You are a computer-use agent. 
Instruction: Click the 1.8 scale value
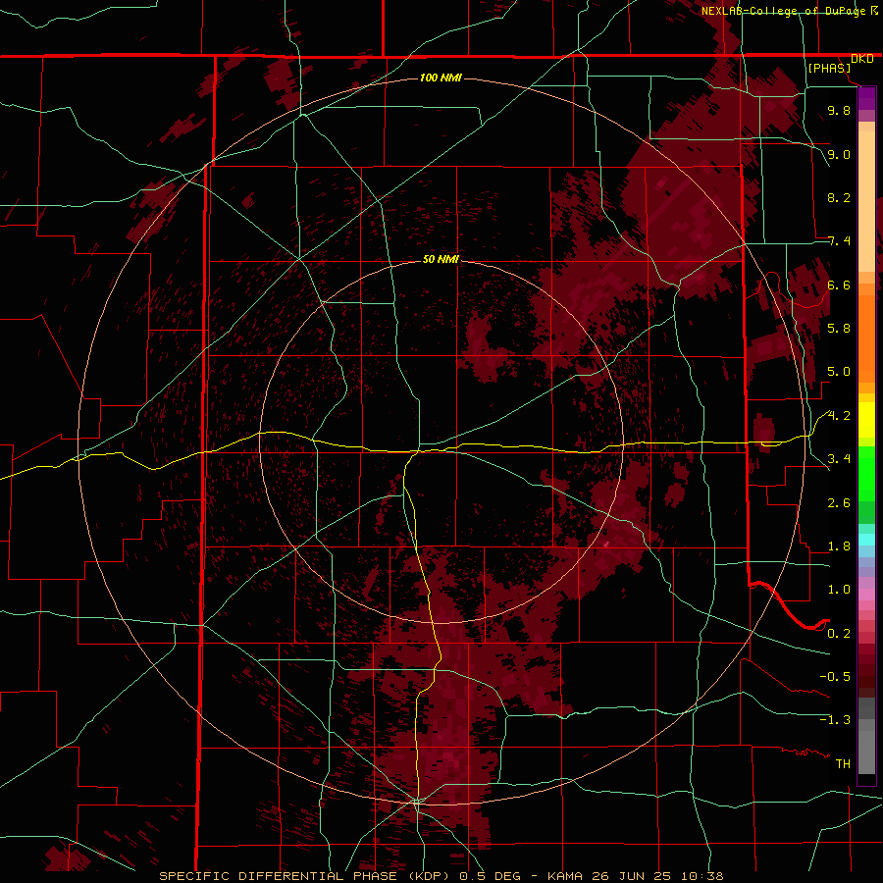839,546
